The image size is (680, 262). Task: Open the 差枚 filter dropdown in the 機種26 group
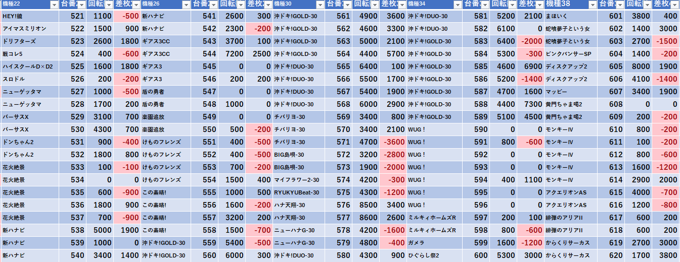(x=268, y=5)
